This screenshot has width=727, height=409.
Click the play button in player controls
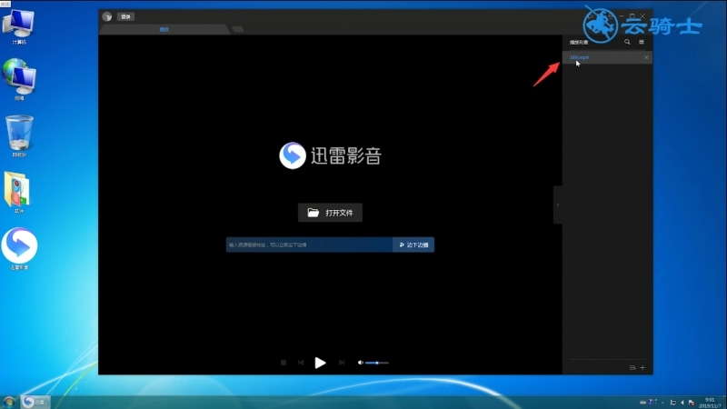coord(320,363)
